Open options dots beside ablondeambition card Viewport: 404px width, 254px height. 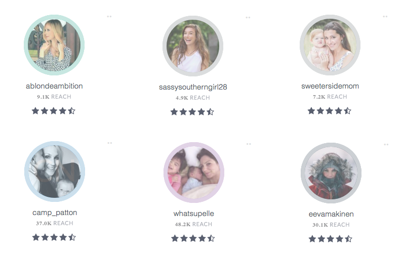click(109, 17)
